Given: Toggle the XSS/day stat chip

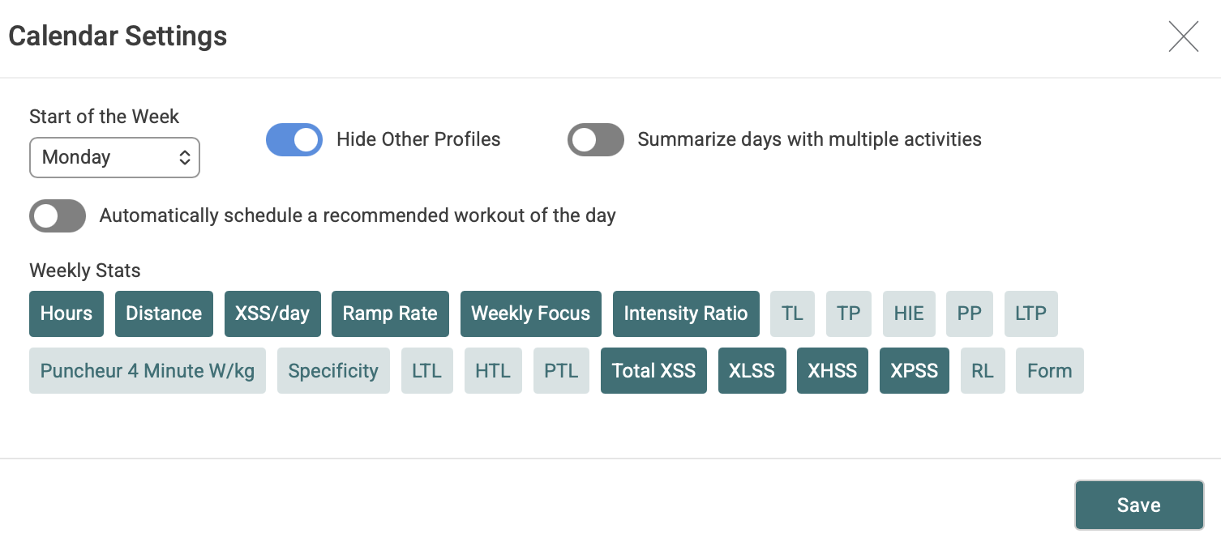Looking at the screenshot, I should click(272, 314).
